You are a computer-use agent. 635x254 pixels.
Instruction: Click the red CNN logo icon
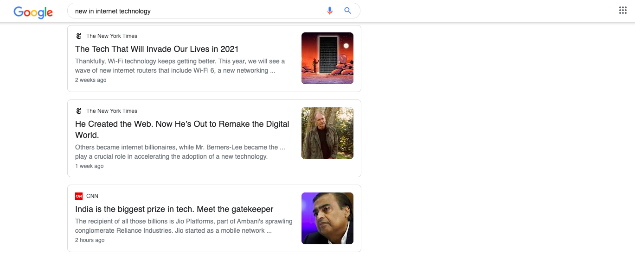point(79,196)
